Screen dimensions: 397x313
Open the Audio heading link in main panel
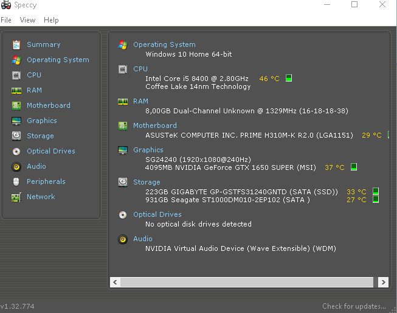[x=143, y=239]
